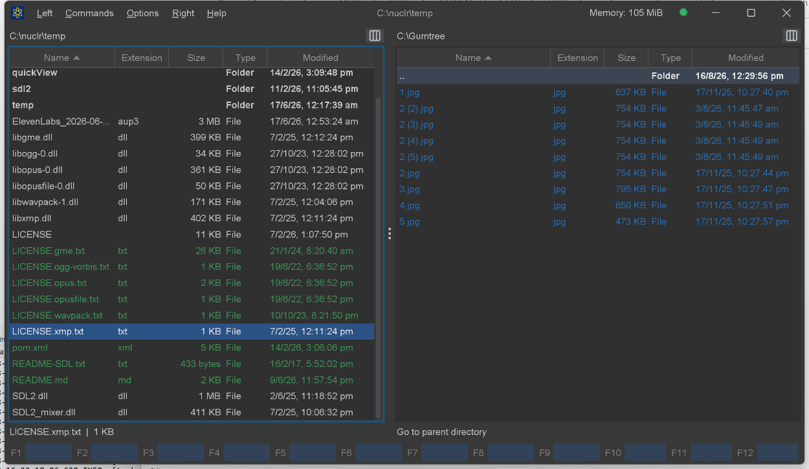This screenshot has width=809, height=469.
Task: Select libopusfile-0.dll file
Action: click(x=192, y=186)
